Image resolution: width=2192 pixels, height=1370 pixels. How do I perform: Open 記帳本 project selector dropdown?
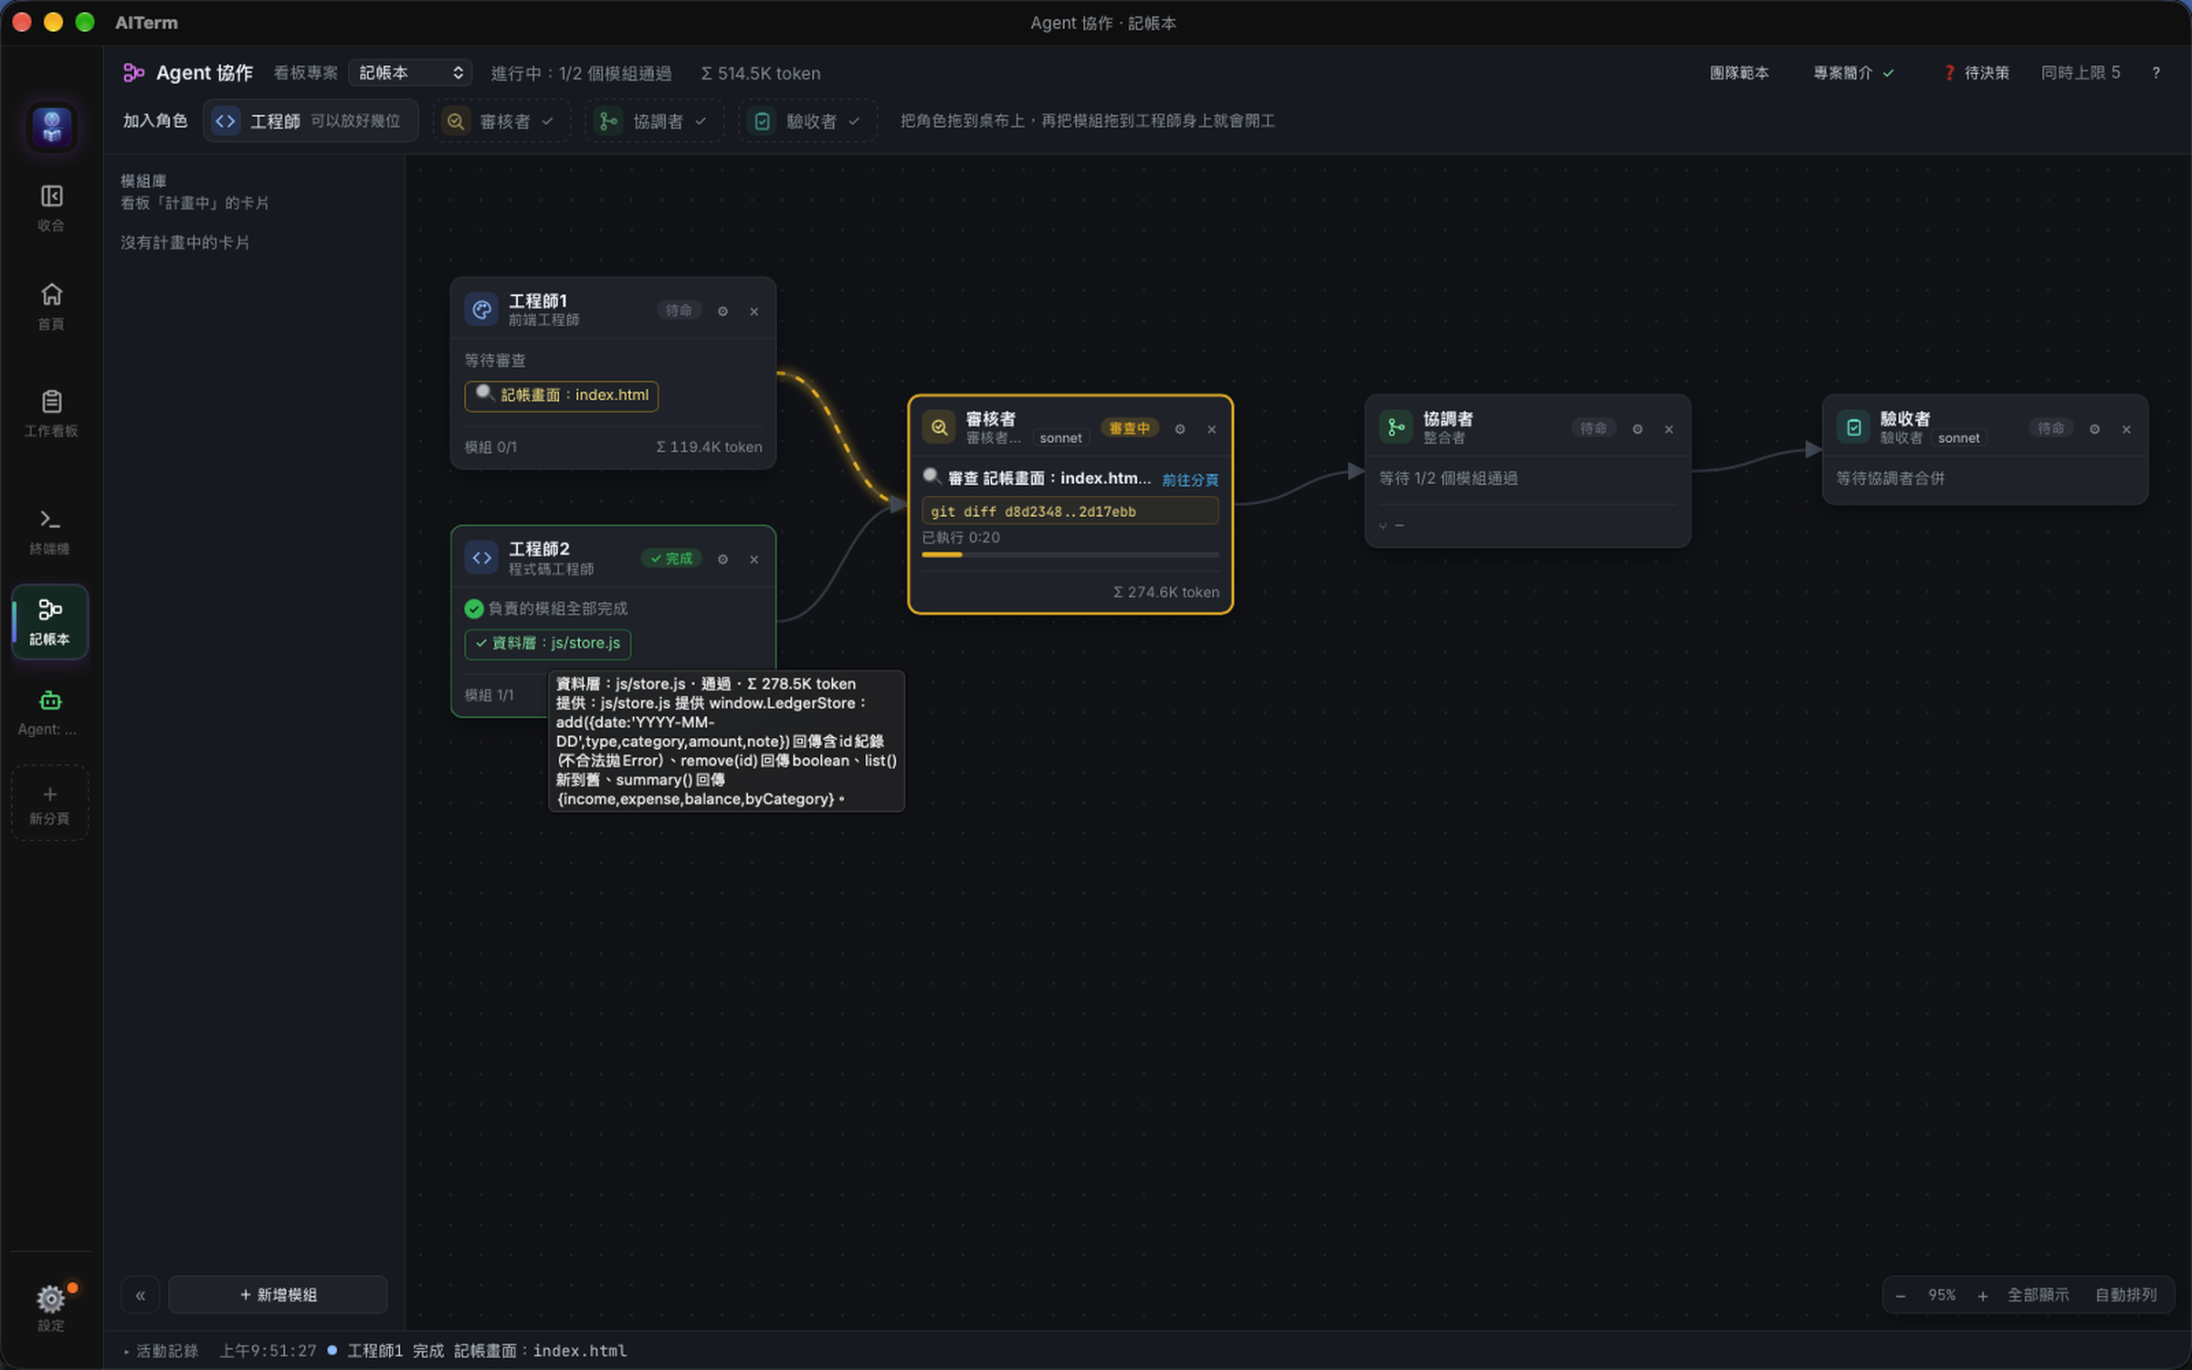[410, 73]
